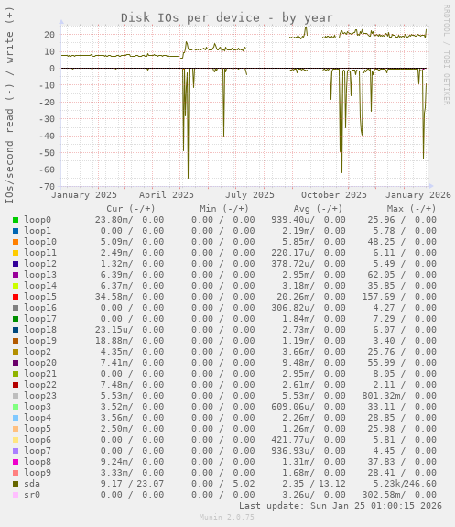Click the loop0 green legend swatch
455x527 pixels.
(x=16, y=220)
